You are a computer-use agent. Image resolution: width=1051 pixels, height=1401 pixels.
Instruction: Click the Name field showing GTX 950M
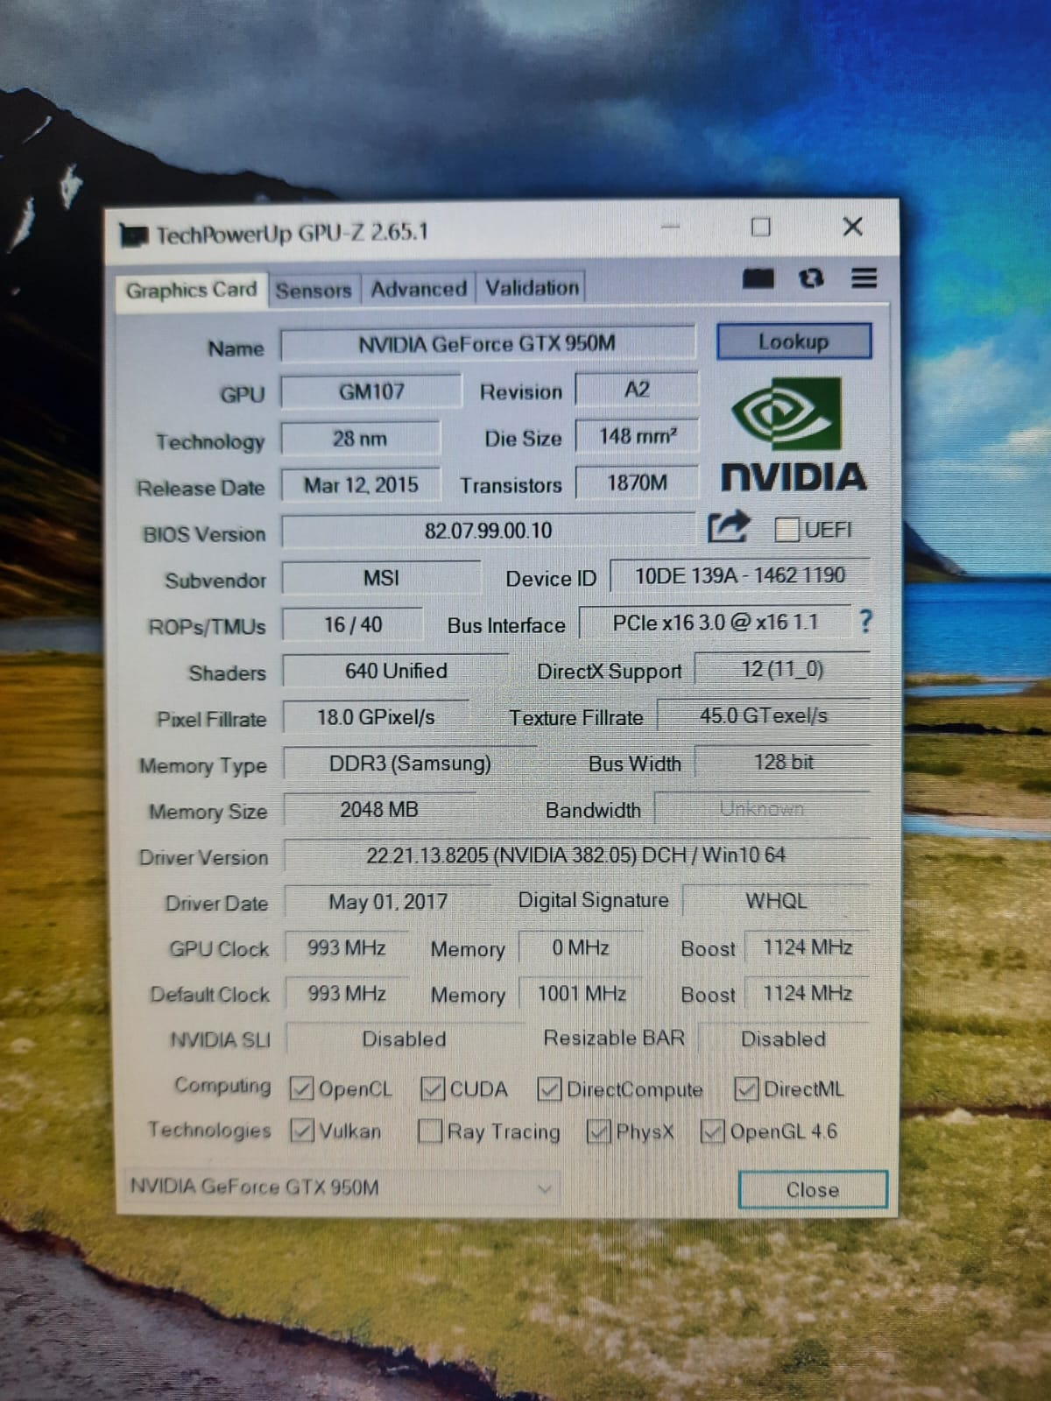pyautogui.click(x=488, y=343)
